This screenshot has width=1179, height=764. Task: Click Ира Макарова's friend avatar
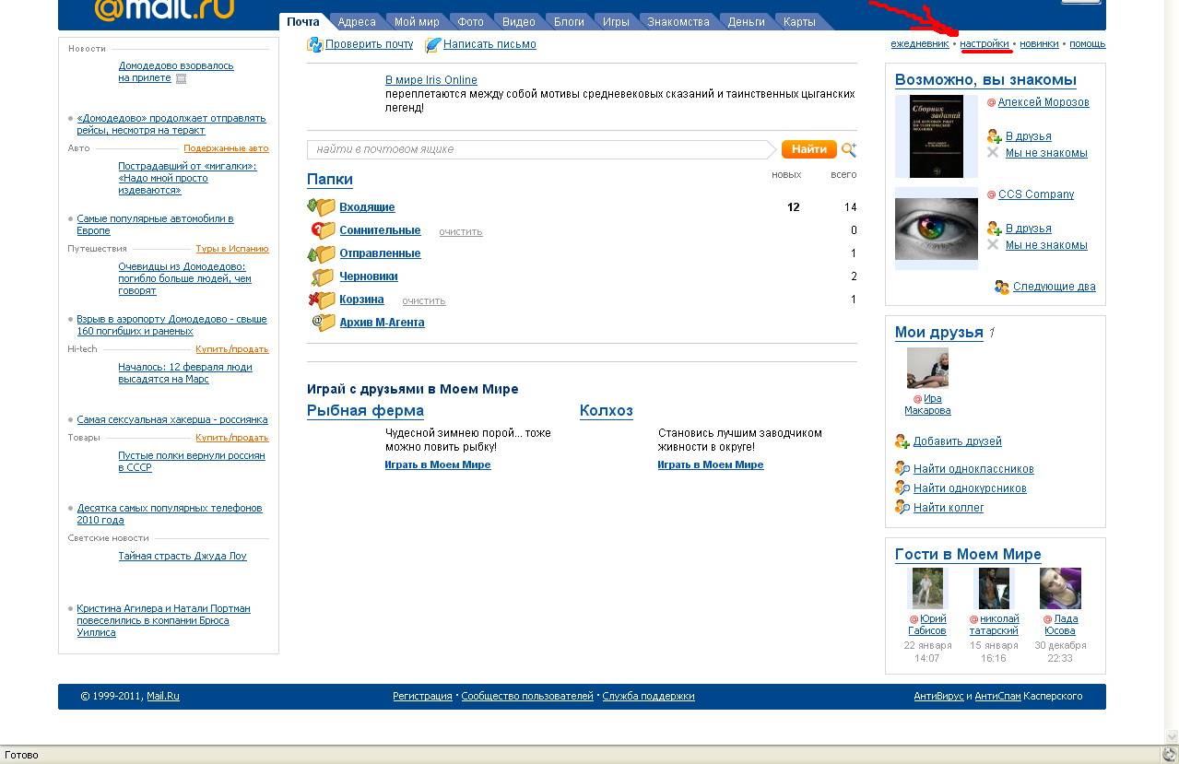point(927,368)
